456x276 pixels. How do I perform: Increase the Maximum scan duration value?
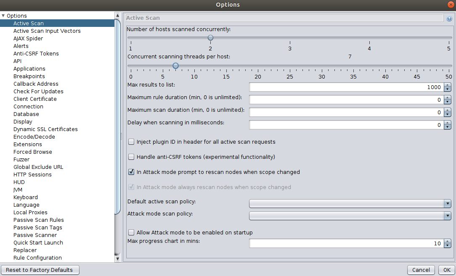tap(447, 110)
